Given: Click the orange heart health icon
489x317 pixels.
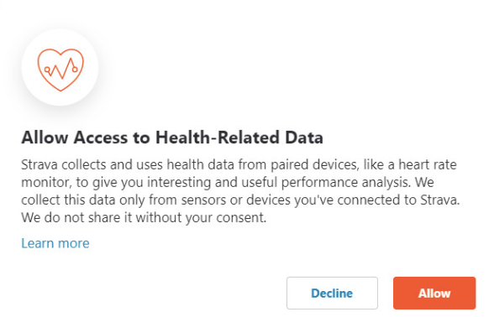Looking at the screenshot, I should pos(60,70).
